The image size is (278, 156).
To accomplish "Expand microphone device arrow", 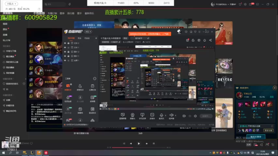I will [166, 115].
